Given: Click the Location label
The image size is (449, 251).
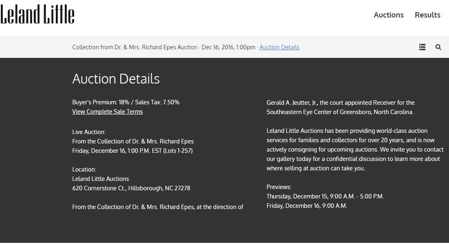Looking at the screenshot, I should [84, 170].
